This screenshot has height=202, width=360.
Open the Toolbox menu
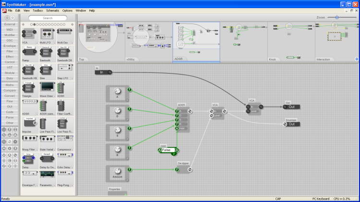point(37,11)
